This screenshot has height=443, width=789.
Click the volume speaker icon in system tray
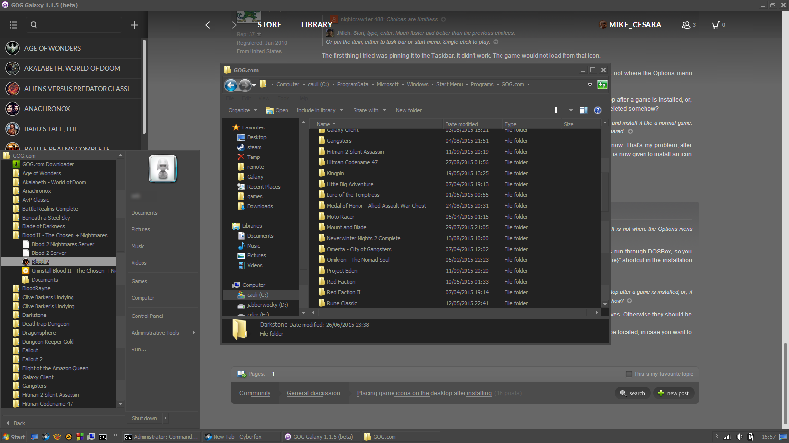pyautogui.click(x=739, y=437)
